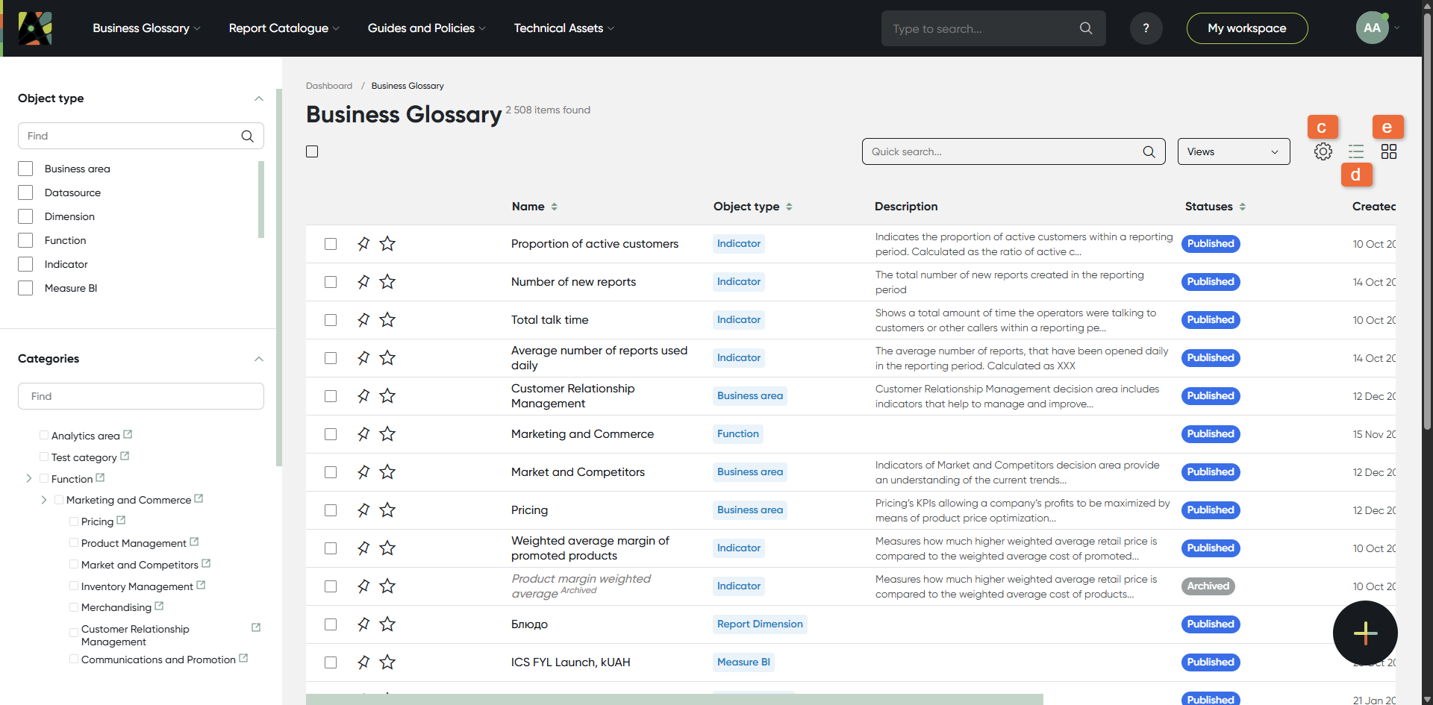
Task: Go to Dashboard breadcrumb link
Action: [328, 86]
